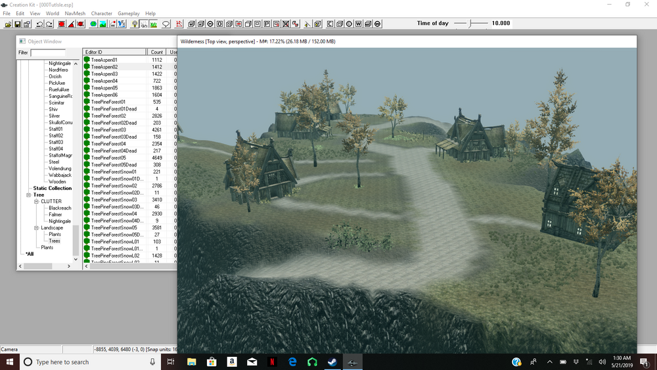This screenshot has width=657, height=370.
Task: Toggle the green grass rendering button
Action: pyautogui.click(x=153, y=24)
